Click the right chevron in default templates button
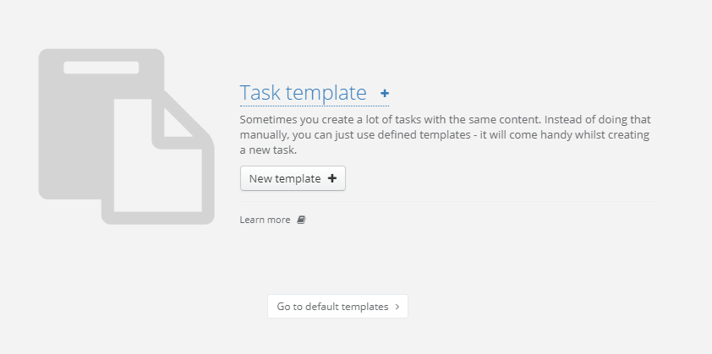 [397, 307]
